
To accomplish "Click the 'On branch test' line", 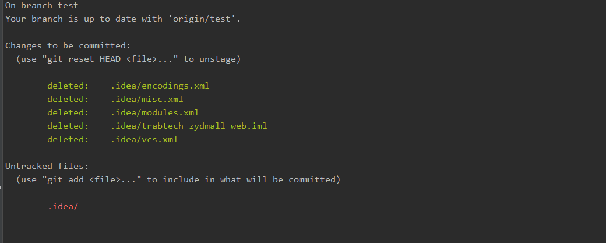I will click(41, 6).
